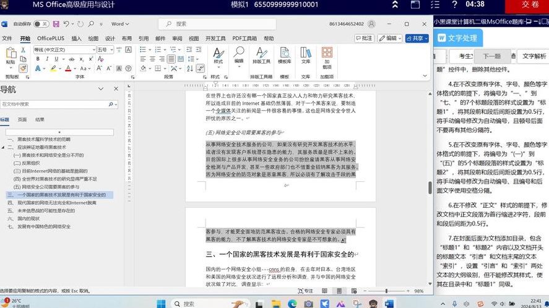This screenshot has width=549, height=308.
Task: Click the Grow Font icon
Action: (x=100, y=68)
